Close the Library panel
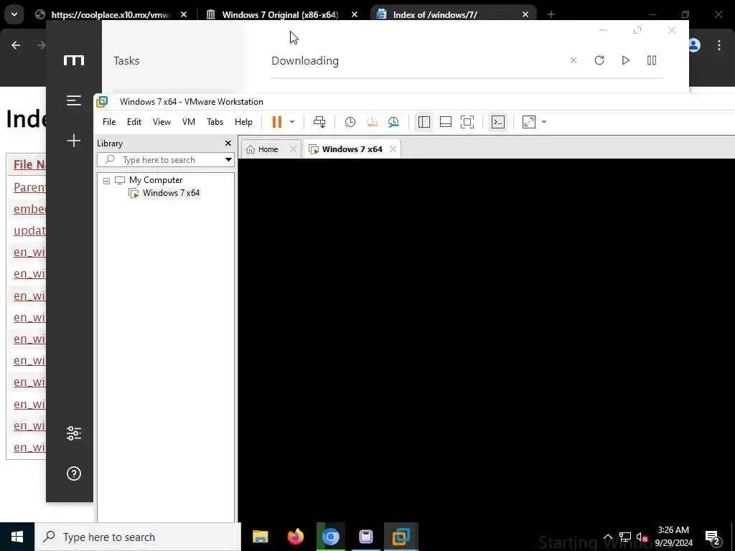 [x=228, y=143]
